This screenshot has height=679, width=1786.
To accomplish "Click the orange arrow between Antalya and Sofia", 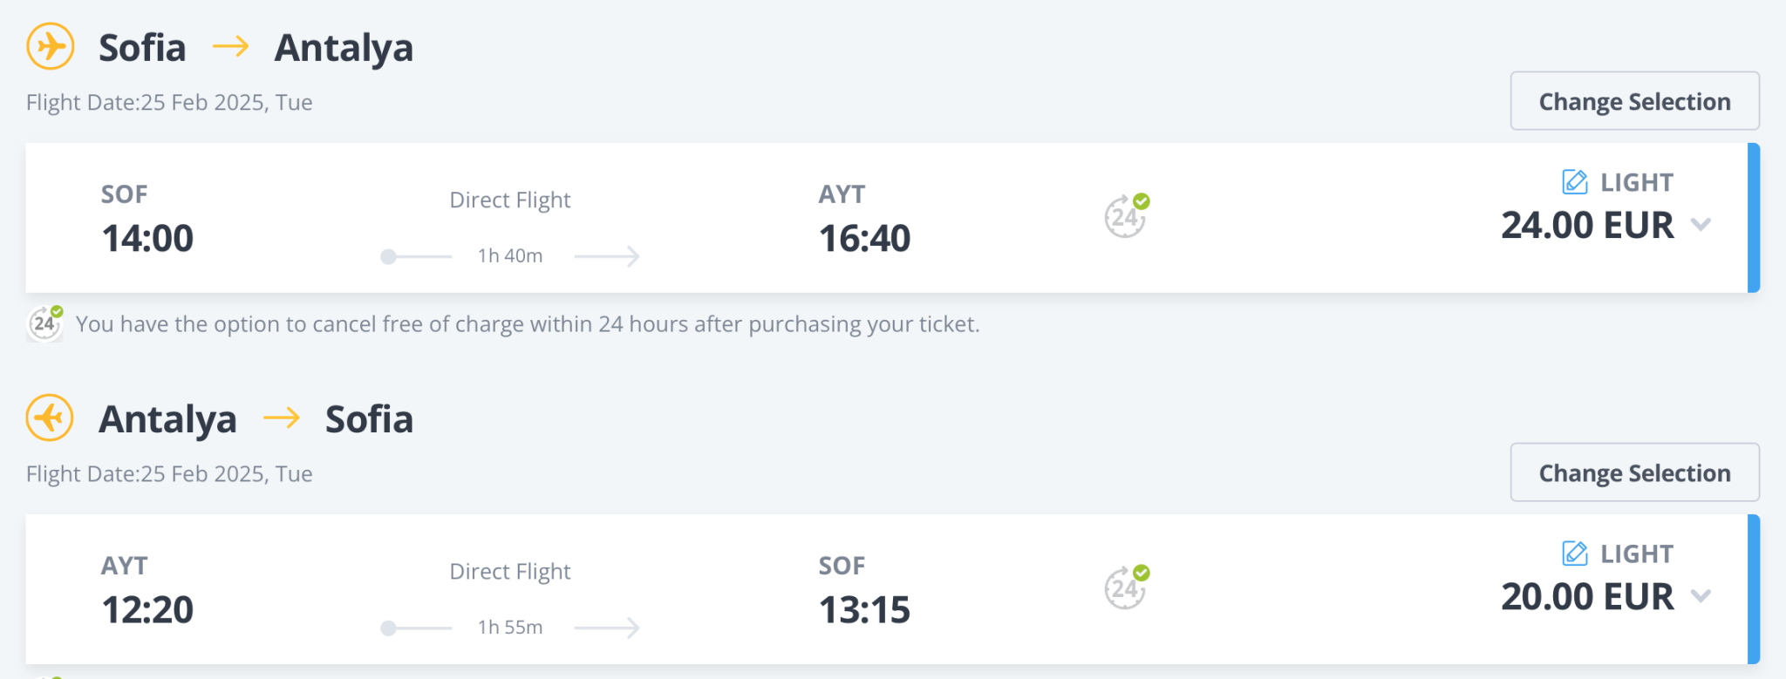I will pos(282,418).
